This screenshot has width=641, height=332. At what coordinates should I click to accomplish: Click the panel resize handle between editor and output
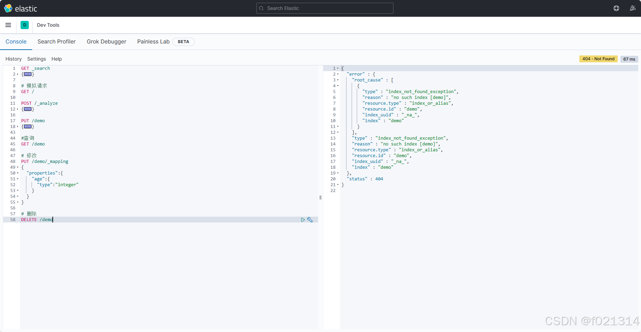(320, 197)
